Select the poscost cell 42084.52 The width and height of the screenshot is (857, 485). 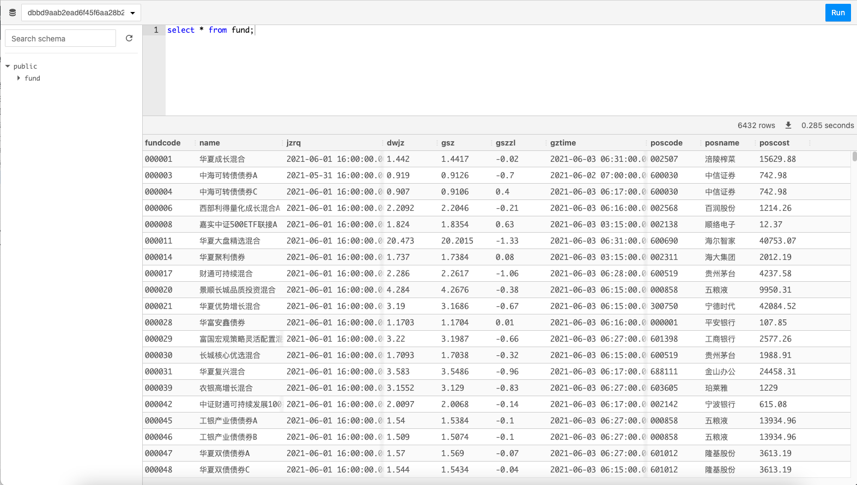777,306
